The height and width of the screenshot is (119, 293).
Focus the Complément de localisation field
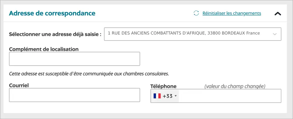tap(74, 59)
